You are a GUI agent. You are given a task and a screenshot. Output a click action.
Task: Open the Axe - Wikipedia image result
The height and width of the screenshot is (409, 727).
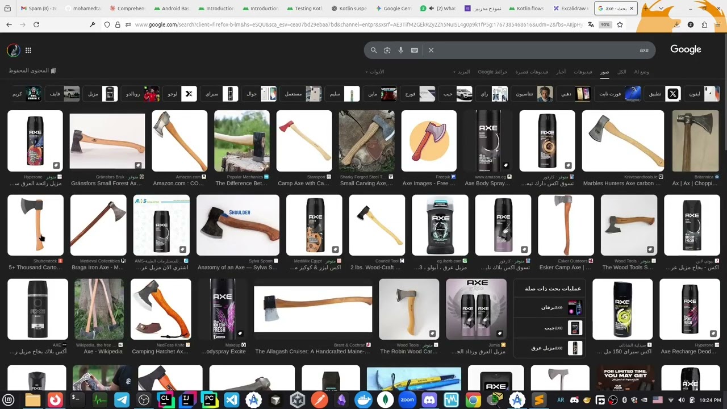point(99,310)
